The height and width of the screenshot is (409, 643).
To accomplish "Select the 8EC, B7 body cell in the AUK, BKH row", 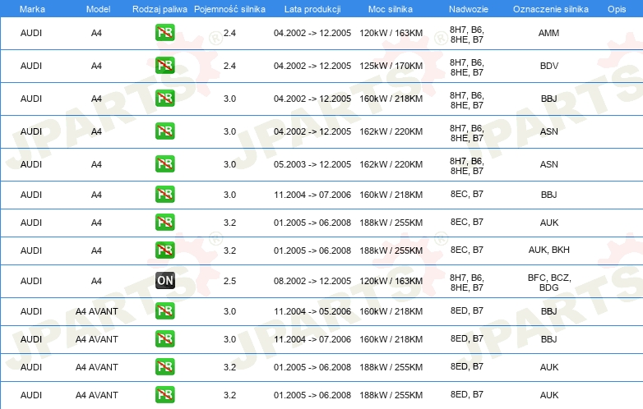I will point(467,250).
